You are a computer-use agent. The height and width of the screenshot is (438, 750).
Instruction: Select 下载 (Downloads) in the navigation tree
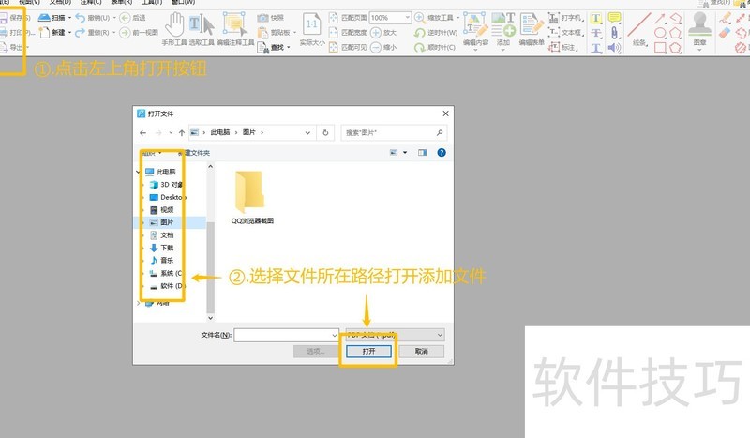167,248
